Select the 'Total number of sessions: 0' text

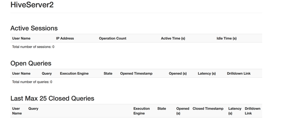33,47
